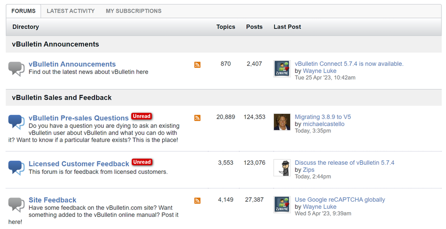Click the topic count 4,149
The height and width of the screenshot is (229, 446).
[226, 200]
